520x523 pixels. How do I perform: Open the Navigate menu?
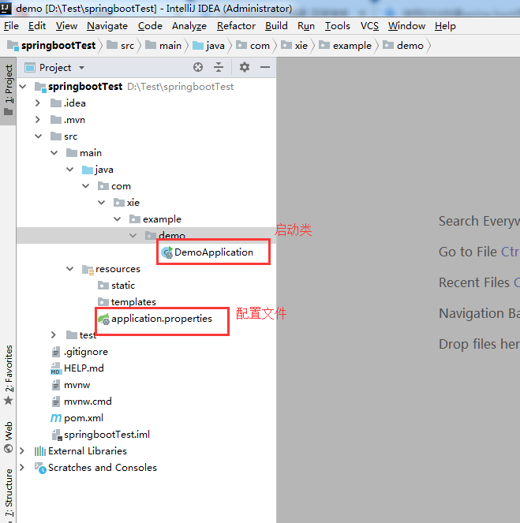(x=107, y=26)
